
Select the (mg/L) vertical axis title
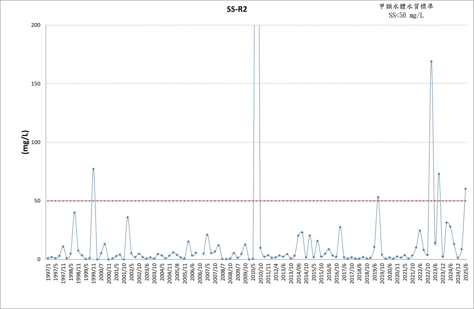(25, 142)
